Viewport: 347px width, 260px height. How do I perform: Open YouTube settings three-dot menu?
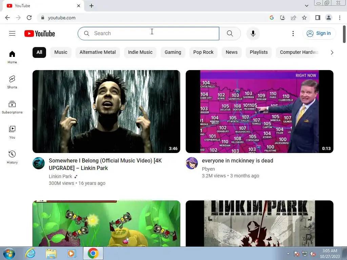point(293,34)
